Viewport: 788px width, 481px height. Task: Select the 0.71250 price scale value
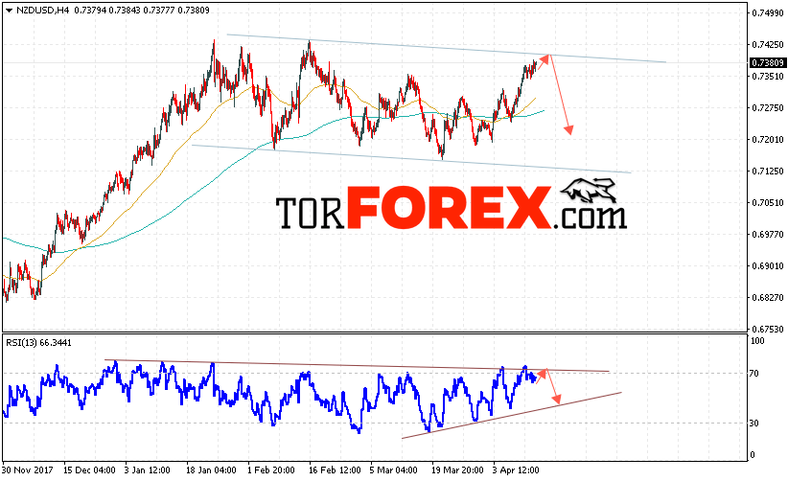768,172
